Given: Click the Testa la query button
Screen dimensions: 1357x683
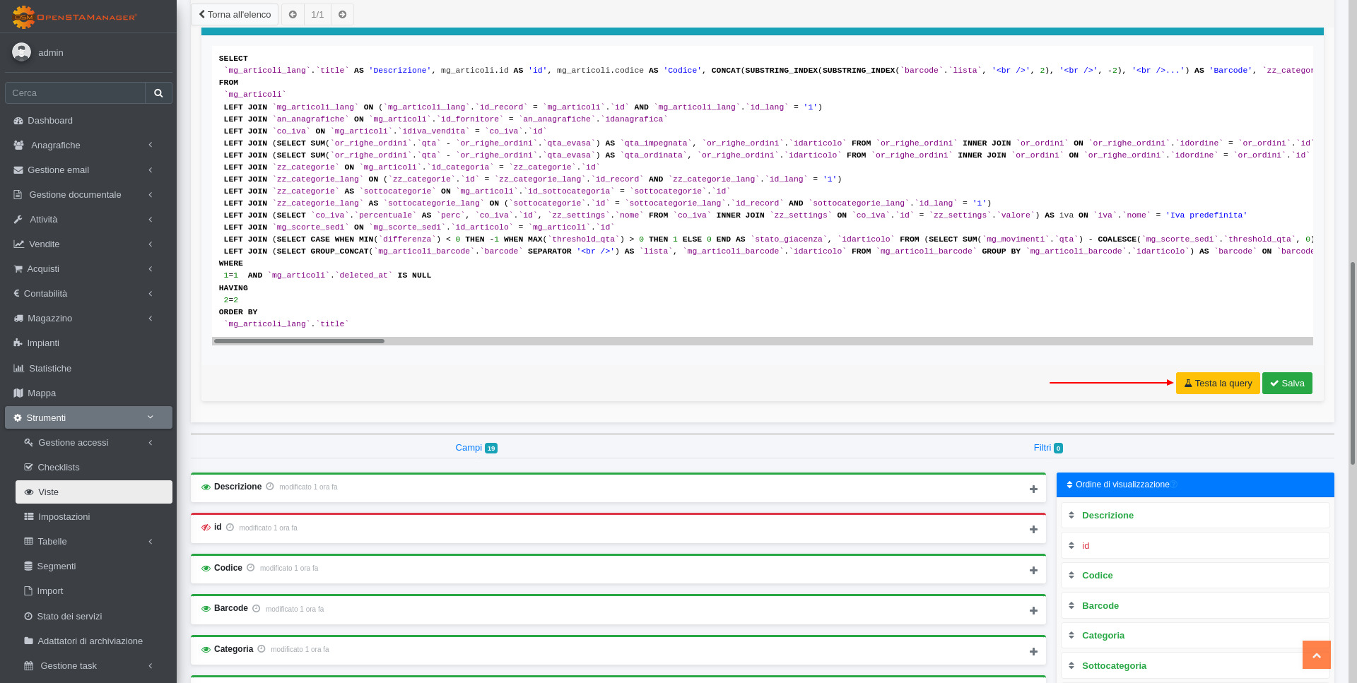Looking at the screenshot, I should pos(1217,384).
